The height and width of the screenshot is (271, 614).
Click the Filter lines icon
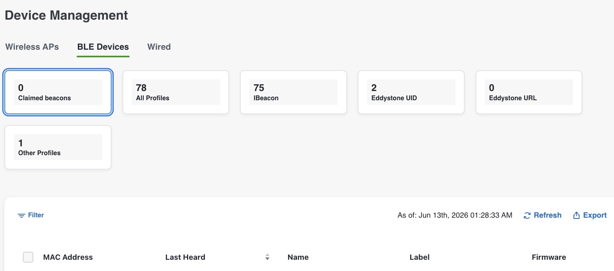[x=21, y=216]
